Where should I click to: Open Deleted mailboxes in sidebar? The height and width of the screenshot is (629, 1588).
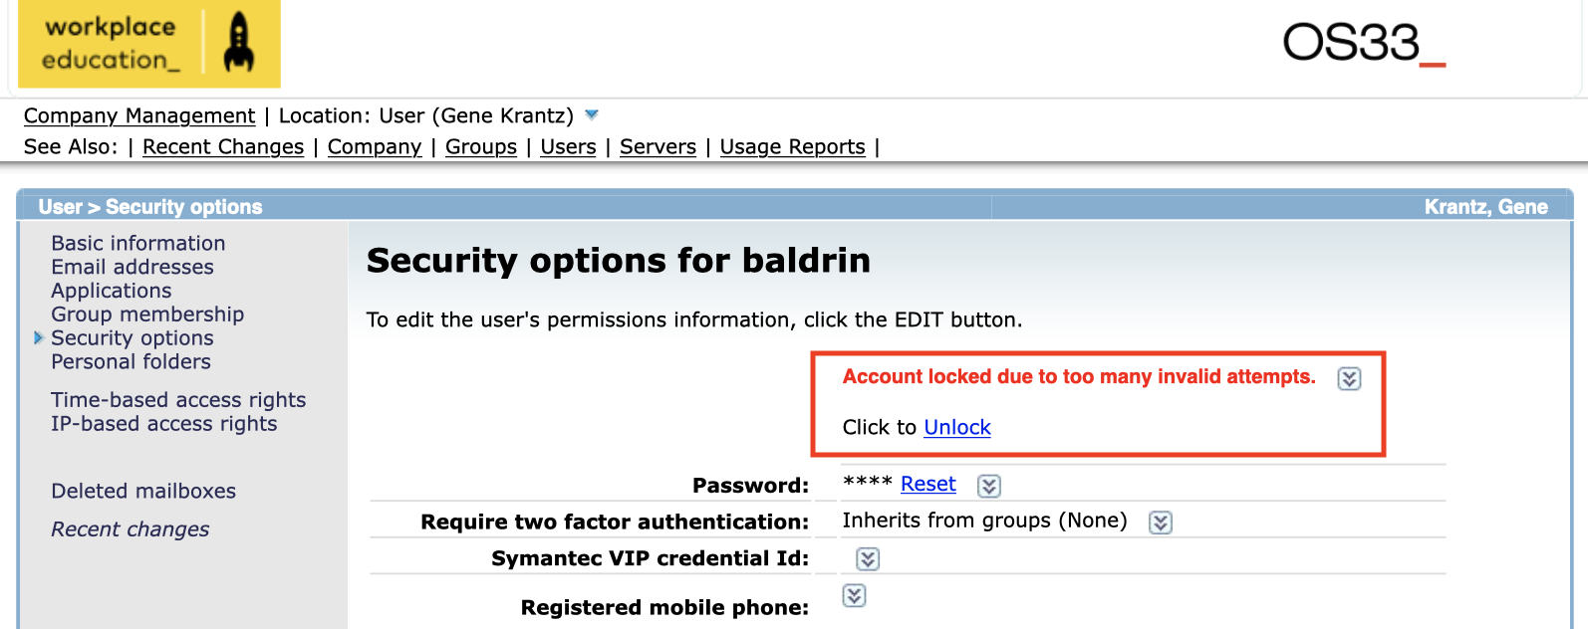click(x=143, y=491)
